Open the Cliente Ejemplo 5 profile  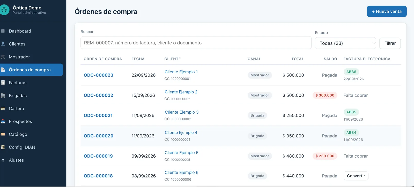point(181,153)
